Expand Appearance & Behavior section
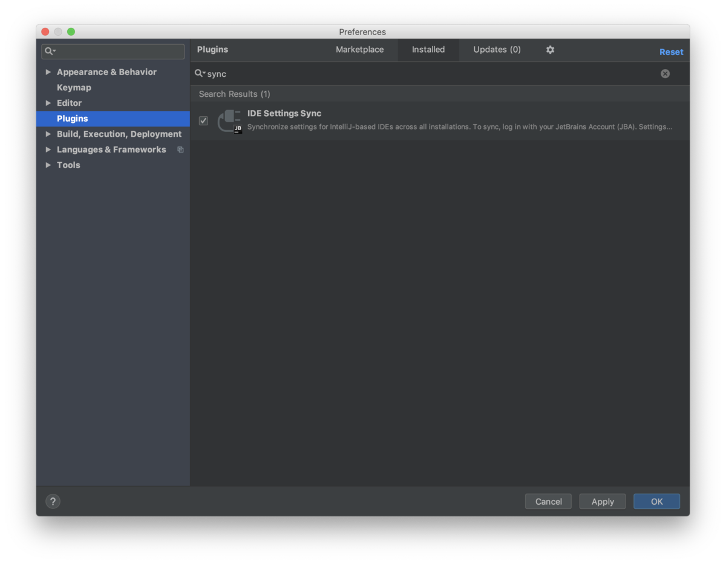 pos(48,72)
